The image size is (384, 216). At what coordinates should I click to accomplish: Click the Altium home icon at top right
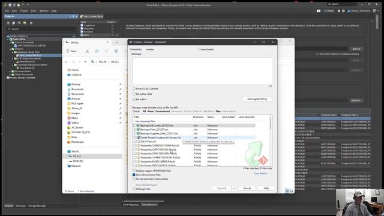pos(338,11)
